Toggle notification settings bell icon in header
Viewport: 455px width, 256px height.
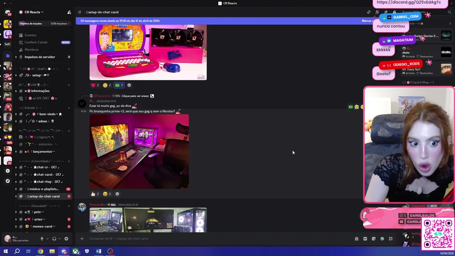point(377,12)
